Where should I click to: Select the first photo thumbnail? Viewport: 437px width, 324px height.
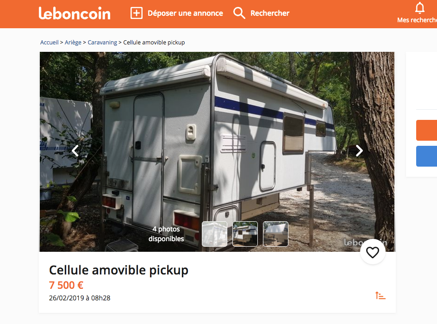click(215, 234)
